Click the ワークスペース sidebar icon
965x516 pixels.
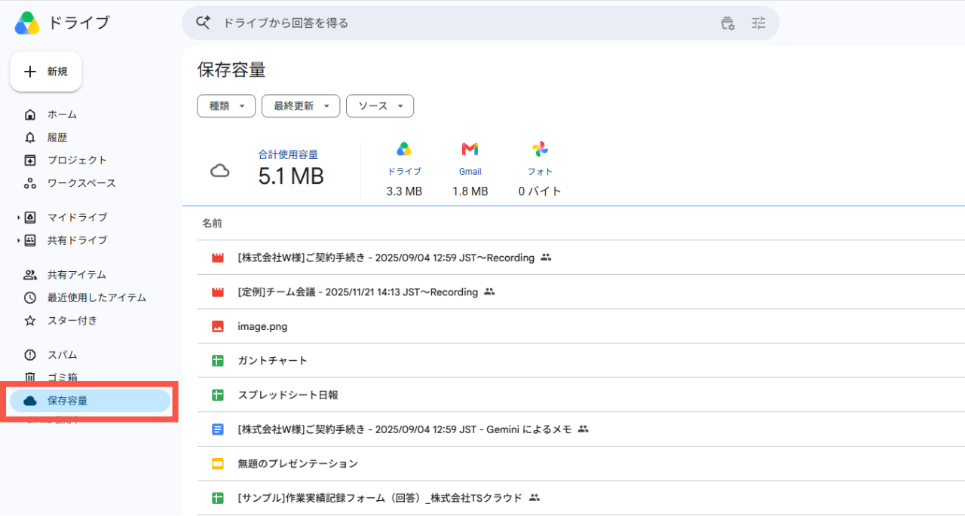pyautogui.click(x=30, y=183)
